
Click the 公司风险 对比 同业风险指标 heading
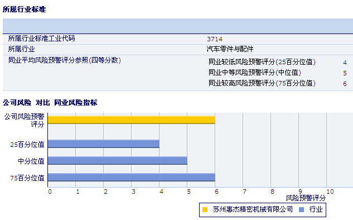point(50,103)
